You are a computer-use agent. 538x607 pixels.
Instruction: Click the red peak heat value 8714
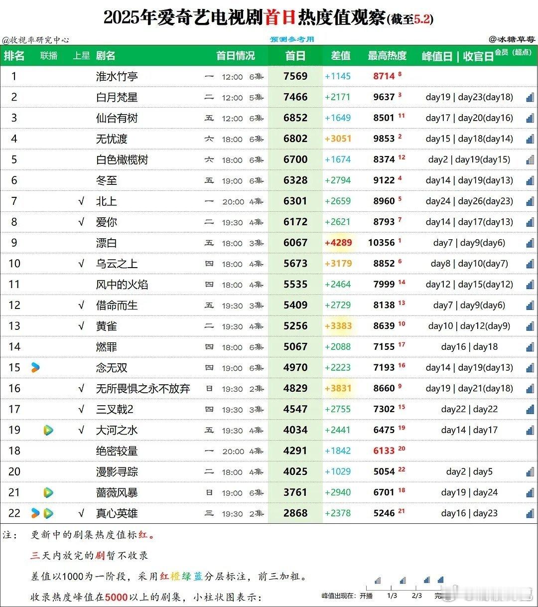[x=384, y=76]
